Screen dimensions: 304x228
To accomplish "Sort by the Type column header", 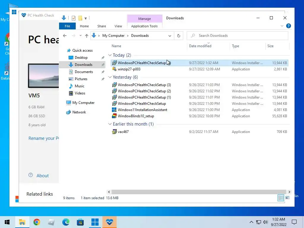I will point(235,46).
